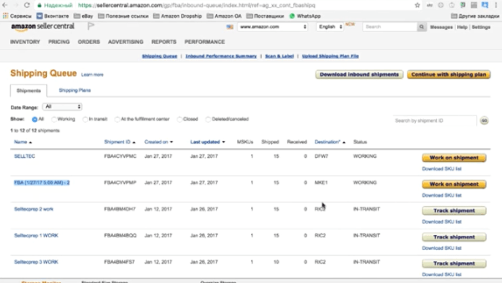
Task: Open the Upload Shipping Plan File link
Action: [x=330, y=56]
